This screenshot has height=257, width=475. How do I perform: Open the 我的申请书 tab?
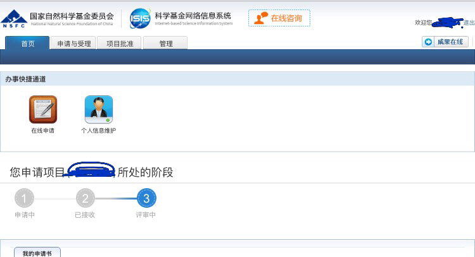(x=37, y=253)
